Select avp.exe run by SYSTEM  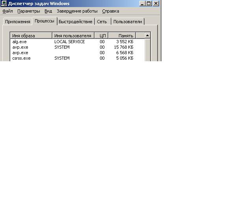click(77, 47)
